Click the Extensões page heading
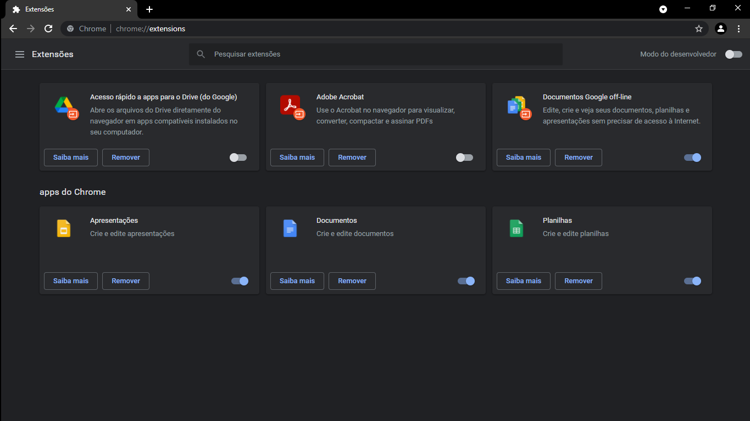The image size is (750, 421). click(x=53, y=54)
